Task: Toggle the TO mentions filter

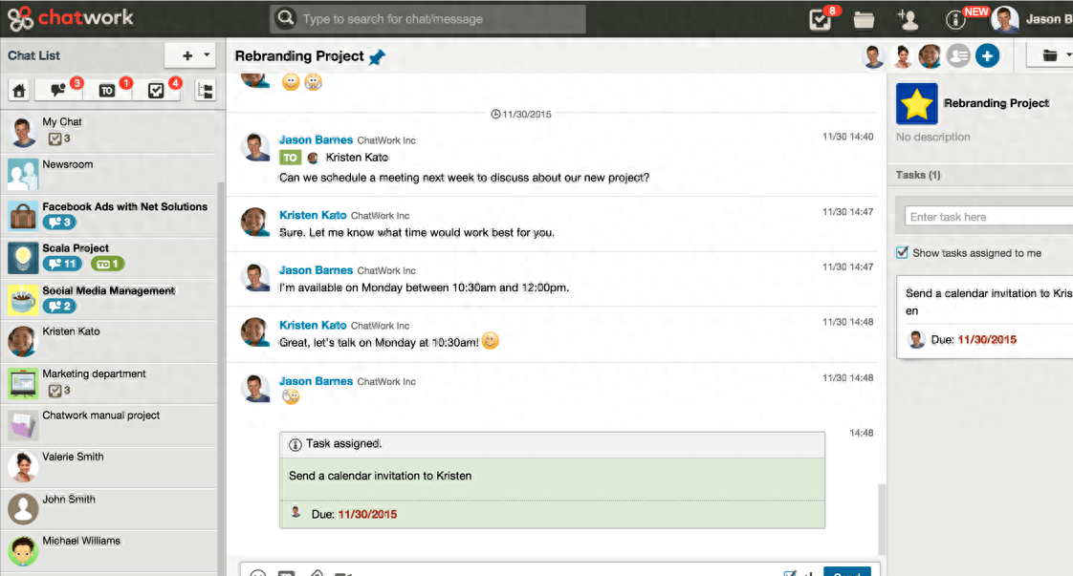Action: tap(107, 91)
